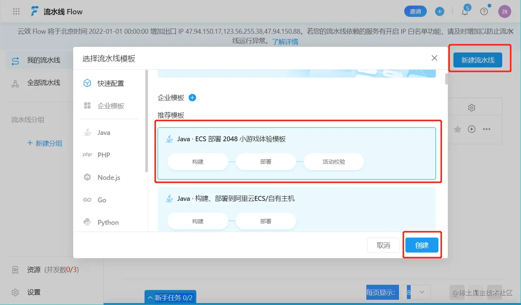The height and width of the screenshot is (305, 521).
Task: Click the category sidebar scrollbar in dialog
Action: 147,121
